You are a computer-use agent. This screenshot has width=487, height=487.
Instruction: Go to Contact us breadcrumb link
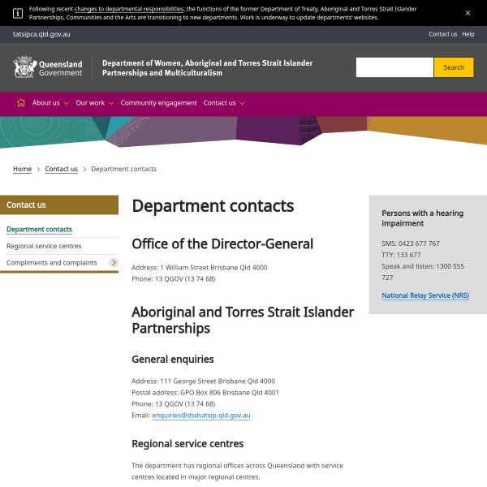[61, 169]
